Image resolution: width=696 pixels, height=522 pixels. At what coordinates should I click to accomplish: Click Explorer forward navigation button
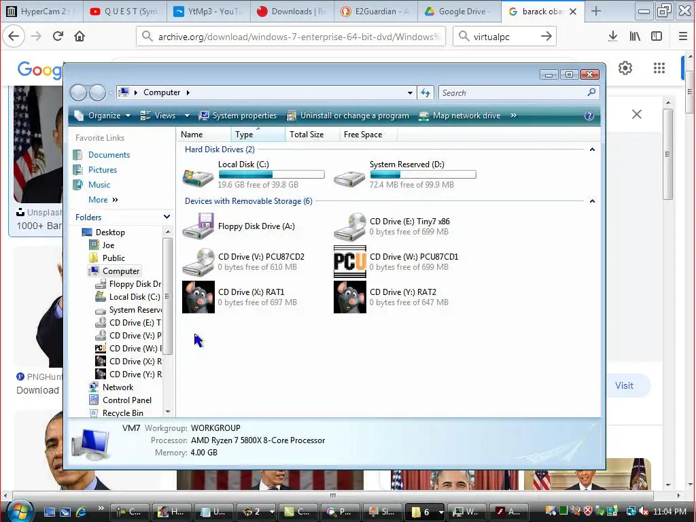[97, 92]
